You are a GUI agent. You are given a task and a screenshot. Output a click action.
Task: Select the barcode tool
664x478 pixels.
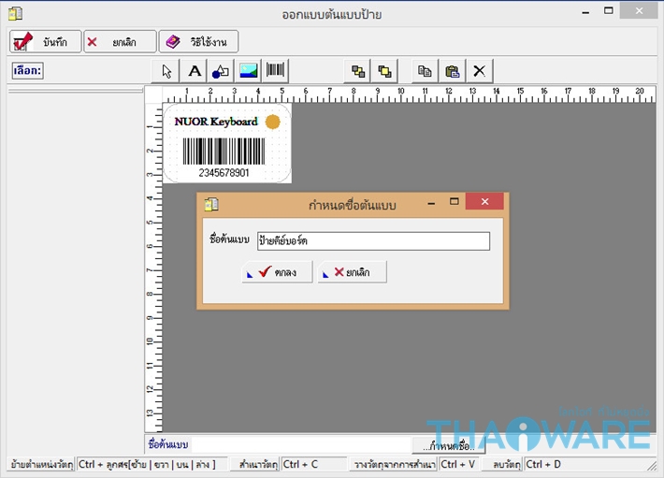tap(275, 71)
